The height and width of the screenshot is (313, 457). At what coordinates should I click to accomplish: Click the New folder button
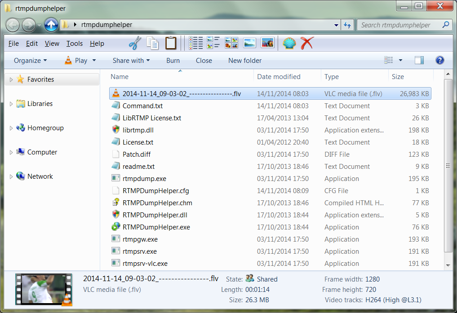[245, 60]
